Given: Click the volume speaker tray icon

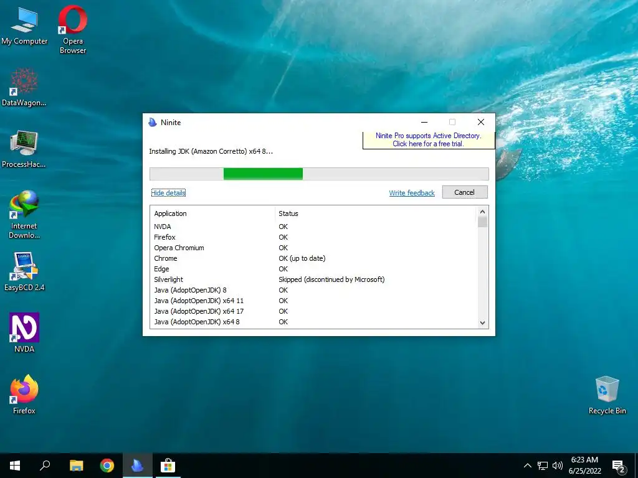Looking at the screenshot, I should coord(558,466).
